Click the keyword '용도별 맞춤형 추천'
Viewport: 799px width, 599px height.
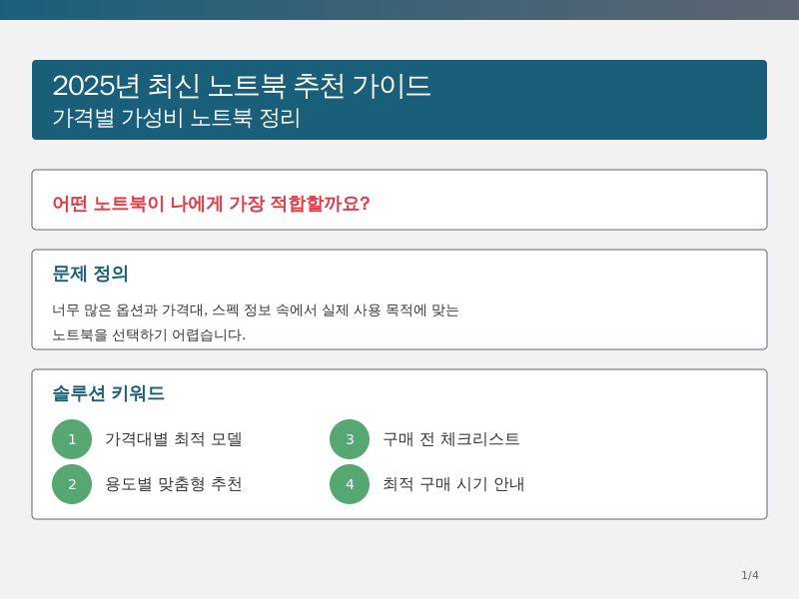pos(173,484)
